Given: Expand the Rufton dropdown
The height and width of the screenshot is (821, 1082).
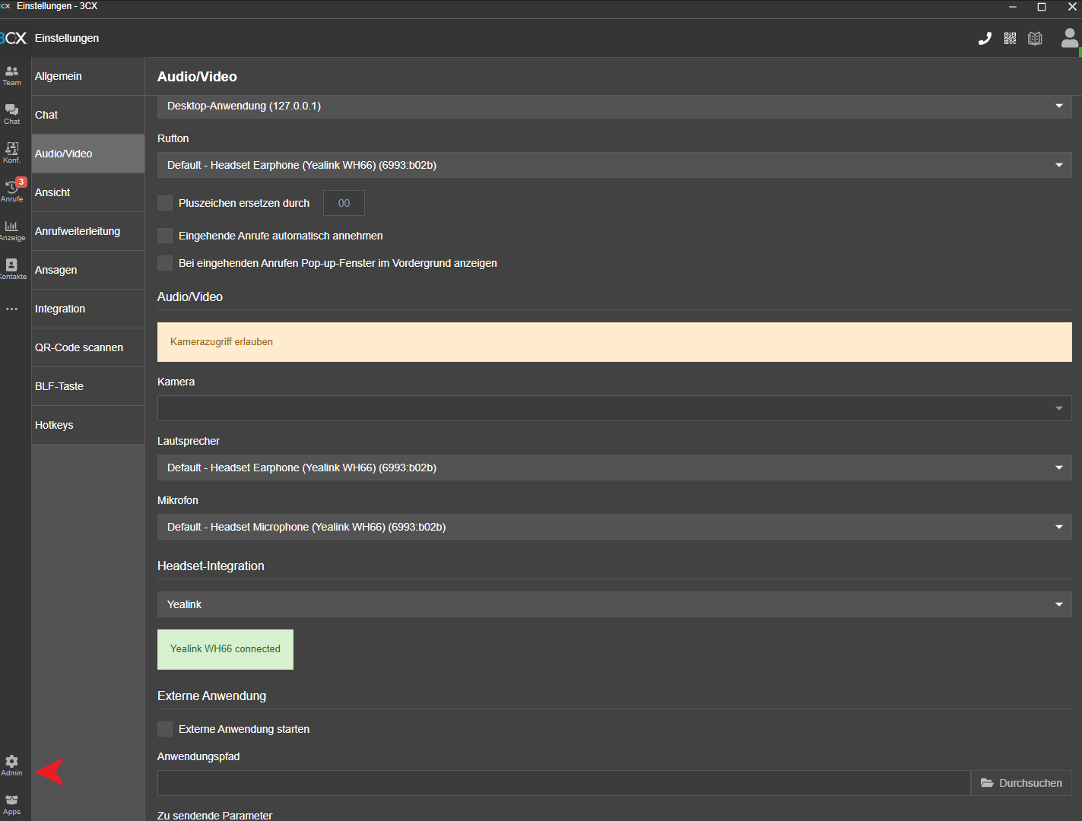Looking at the screenshot, I should pyautogui.click(x=614, y=165).
